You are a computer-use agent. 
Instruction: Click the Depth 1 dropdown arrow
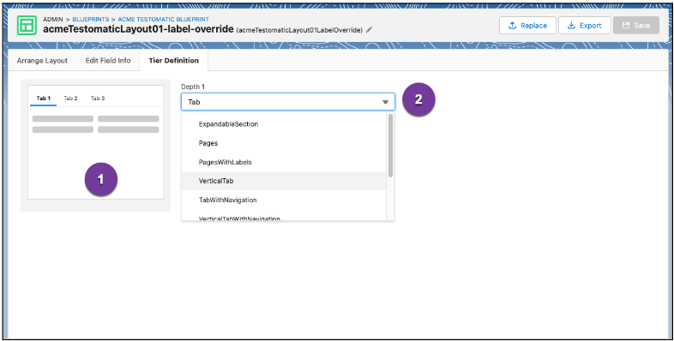[x=385, y=102]
